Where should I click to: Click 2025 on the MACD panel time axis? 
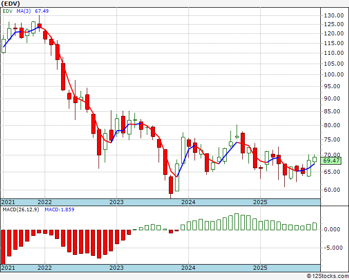pyautogui.click(x=260, y=268)
